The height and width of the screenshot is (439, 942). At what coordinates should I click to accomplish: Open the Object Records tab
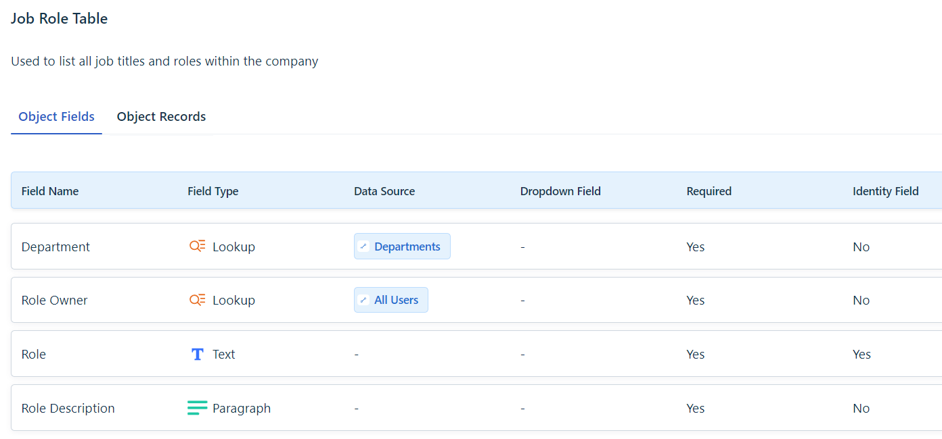[x=161, y=116]
